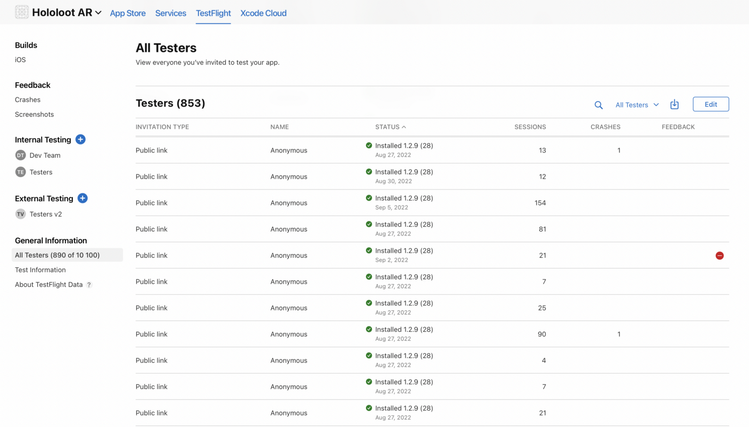Click the red remove tester icon
This screenshot has height=427, width=749.
720,256
